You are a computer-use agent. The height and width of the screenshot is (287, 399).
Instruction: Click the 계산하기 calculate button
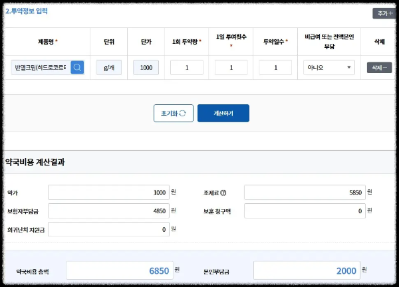point(223,113)
